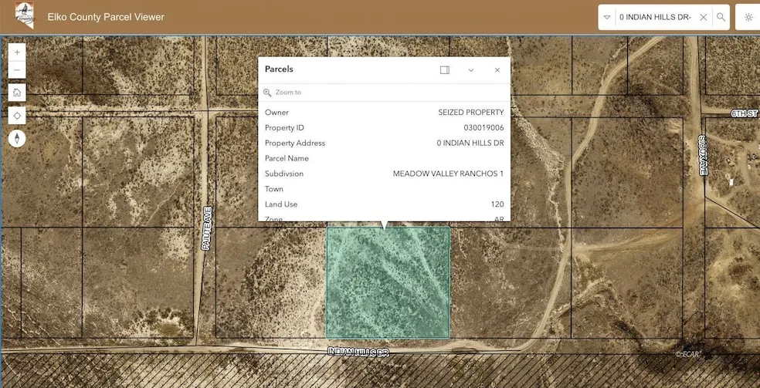This screenshot has width=760, height=388.
Task: Click the Elko County Parcel Viewer title
Action: pos(106,17)
